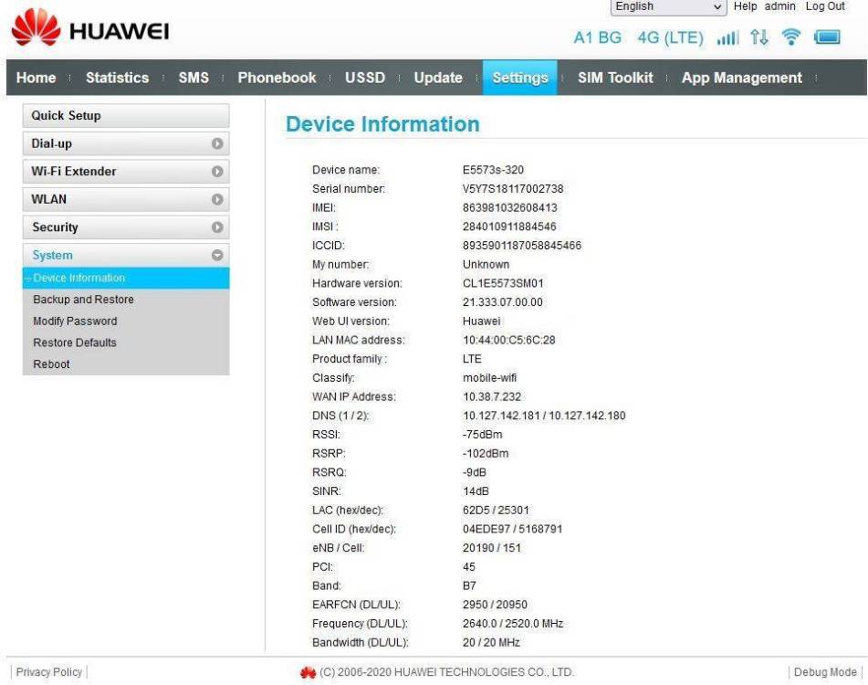868x685 pixels.
Task: Click the Wi-Fi status icon
Action: pyautogui.click(x=791, y=37)
